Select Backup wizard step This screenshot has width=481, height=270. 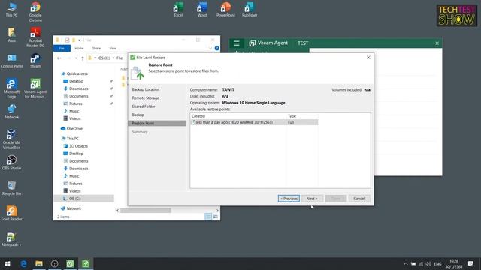point(138,115)
